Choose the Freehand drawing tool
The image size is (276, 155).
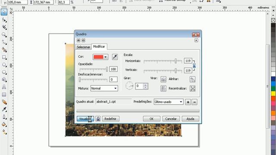click(x=4, y=42)
